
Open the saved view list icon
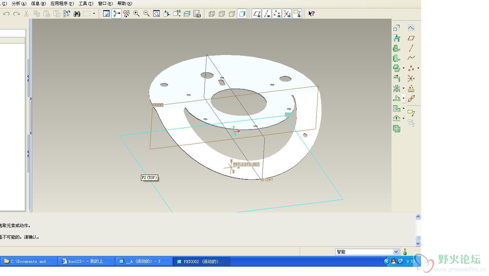pos(177,14)
